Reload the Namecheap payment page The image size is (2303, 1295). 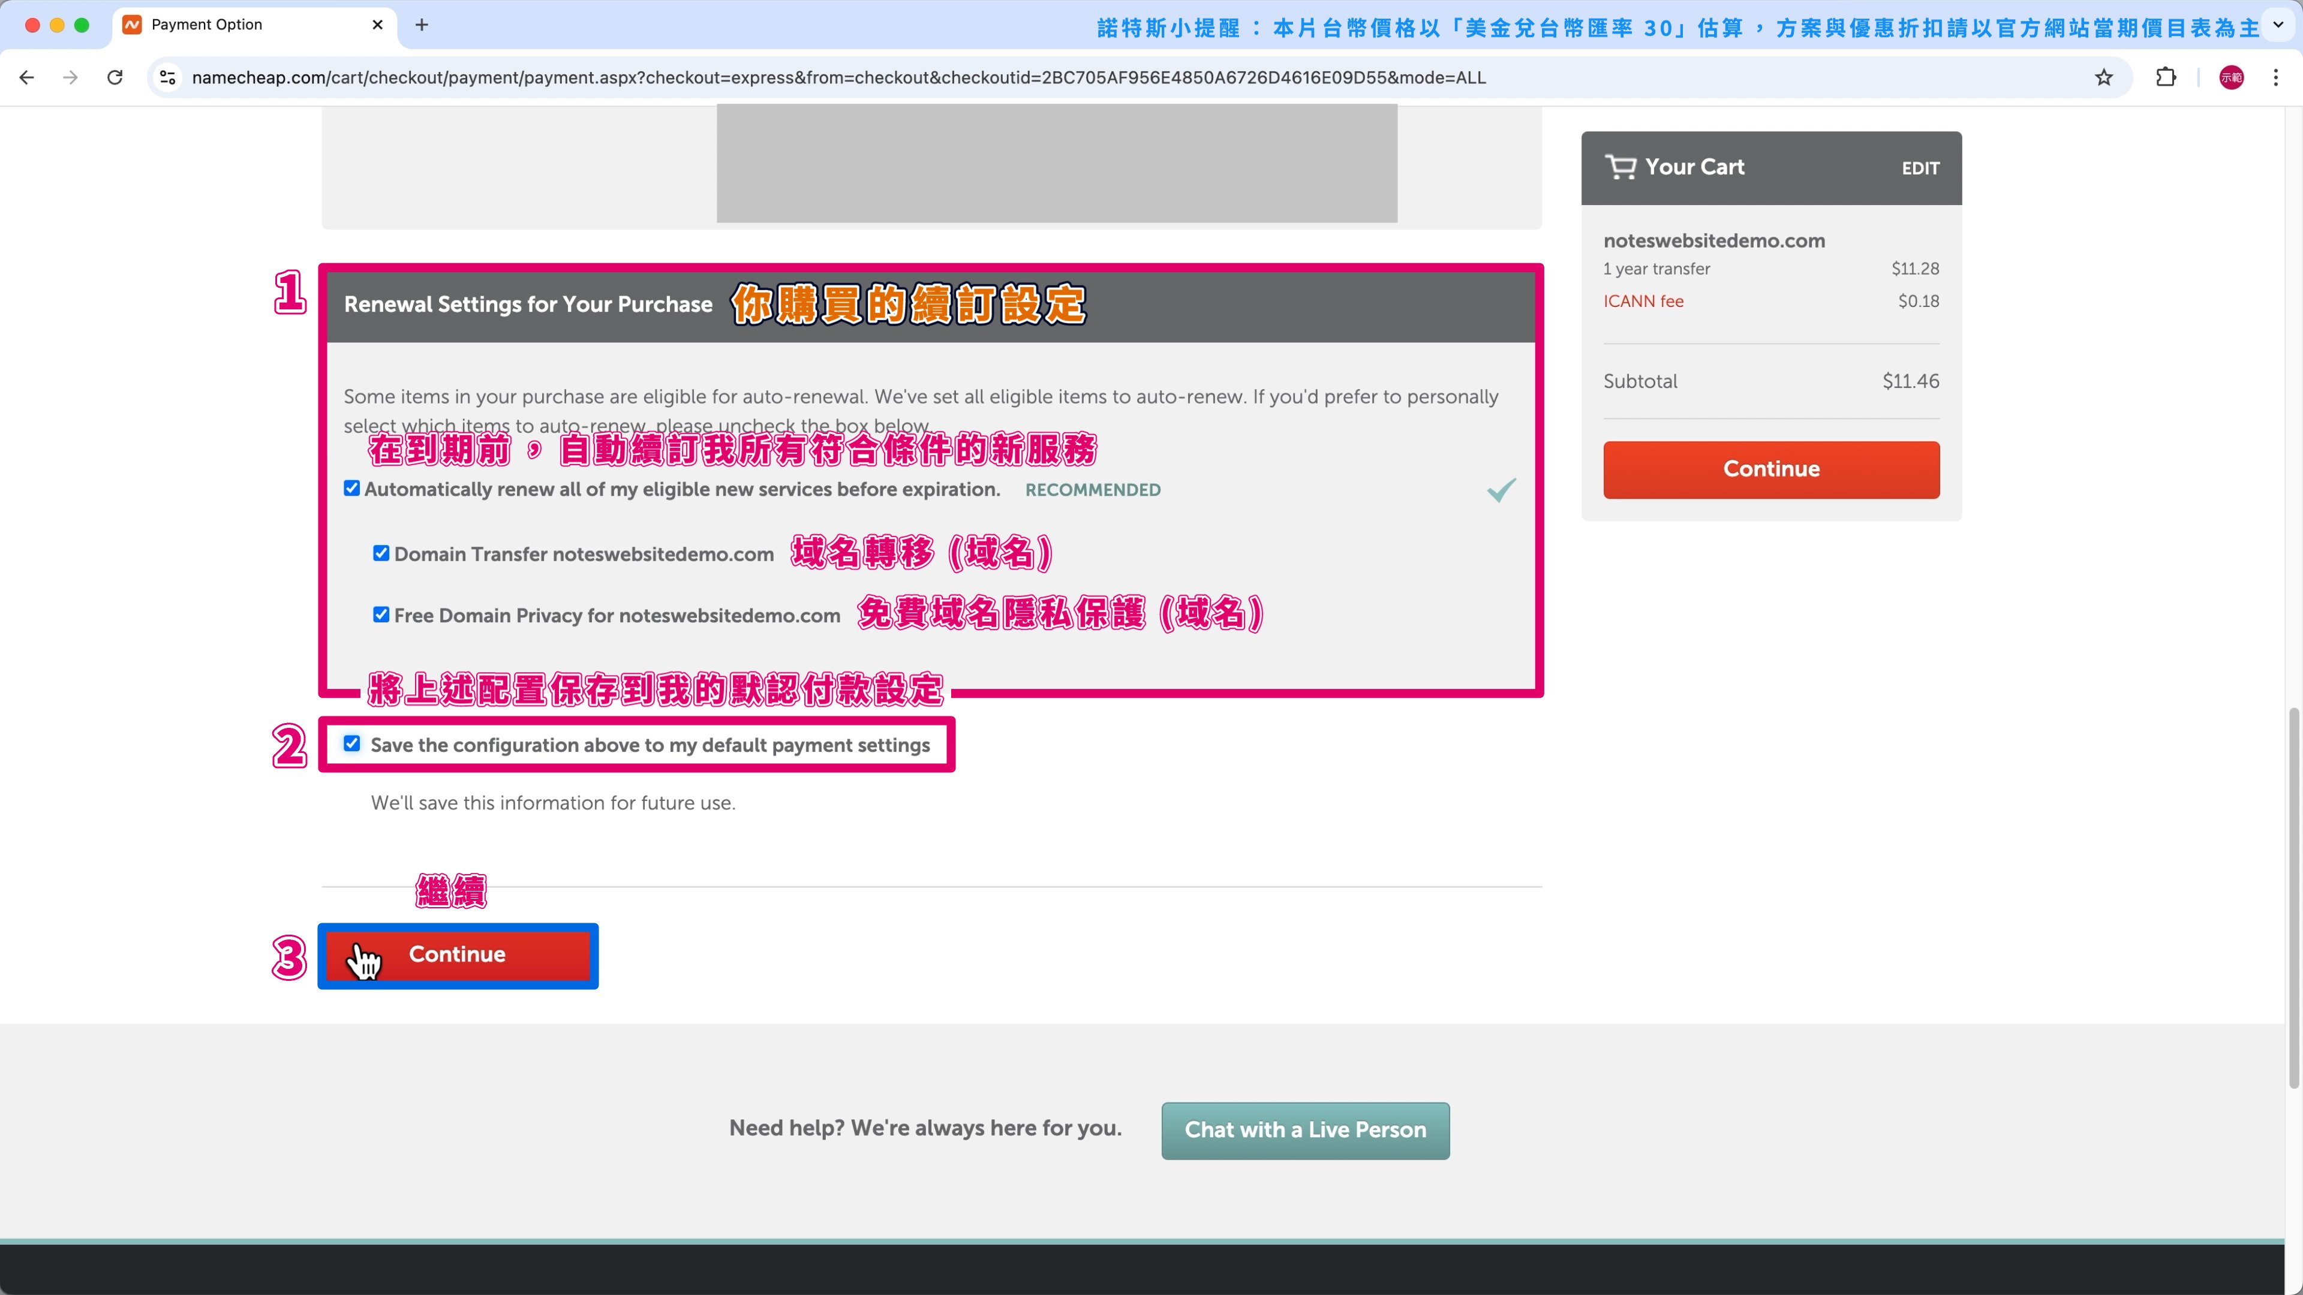coord(115,78)
